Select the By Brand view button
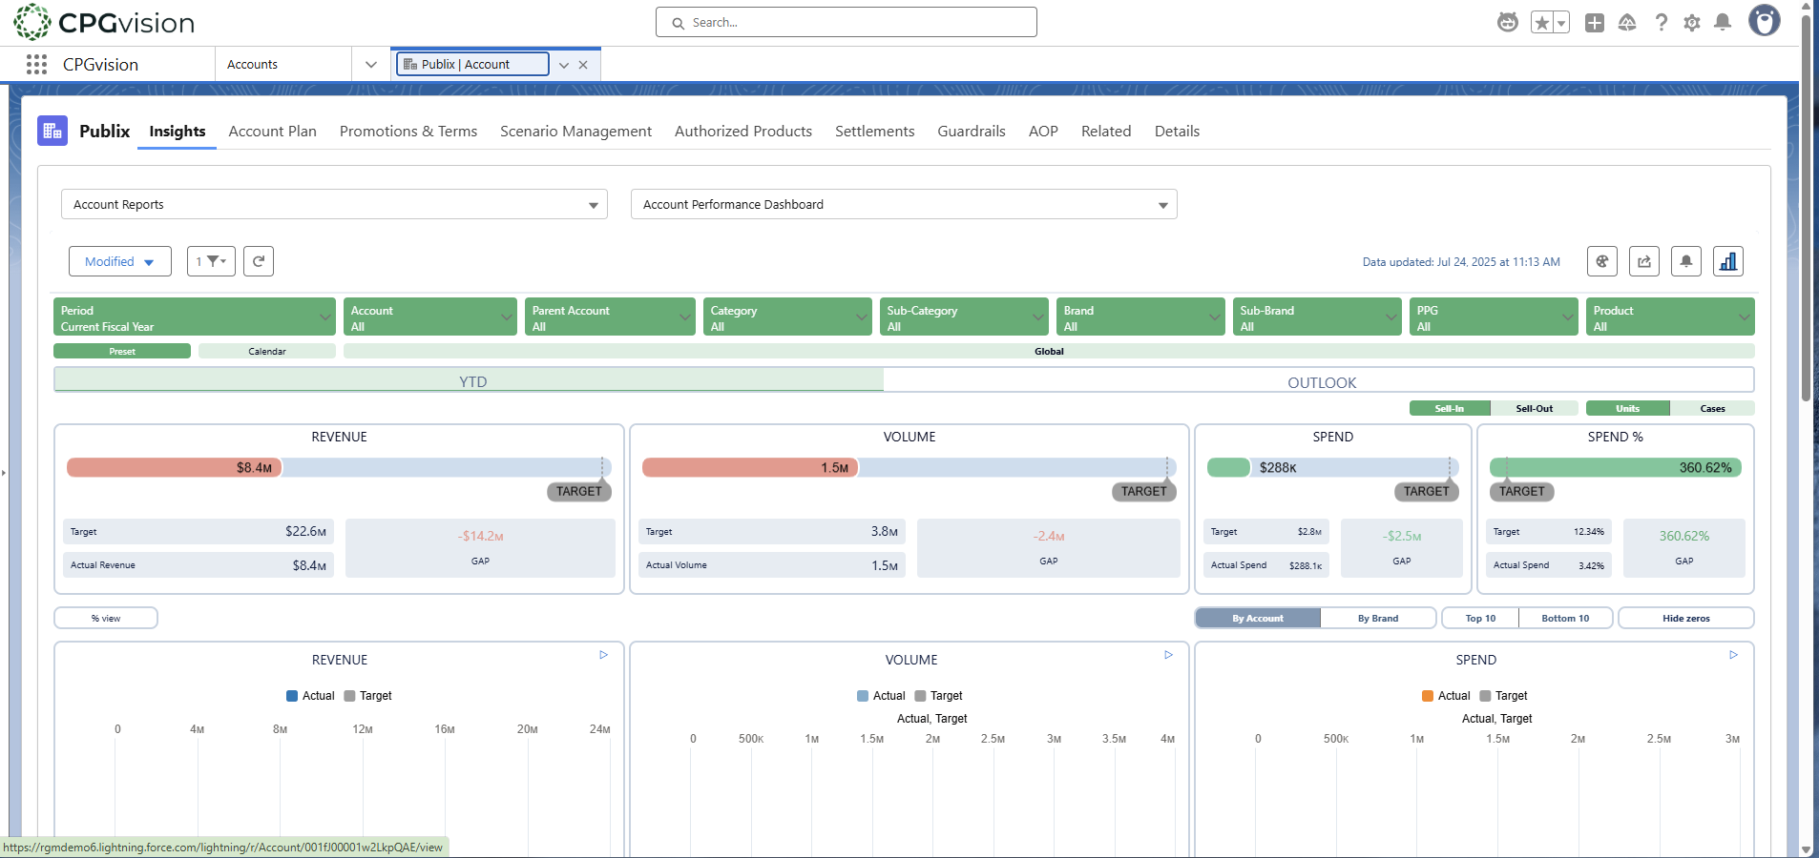 [x=1377, y=618]
